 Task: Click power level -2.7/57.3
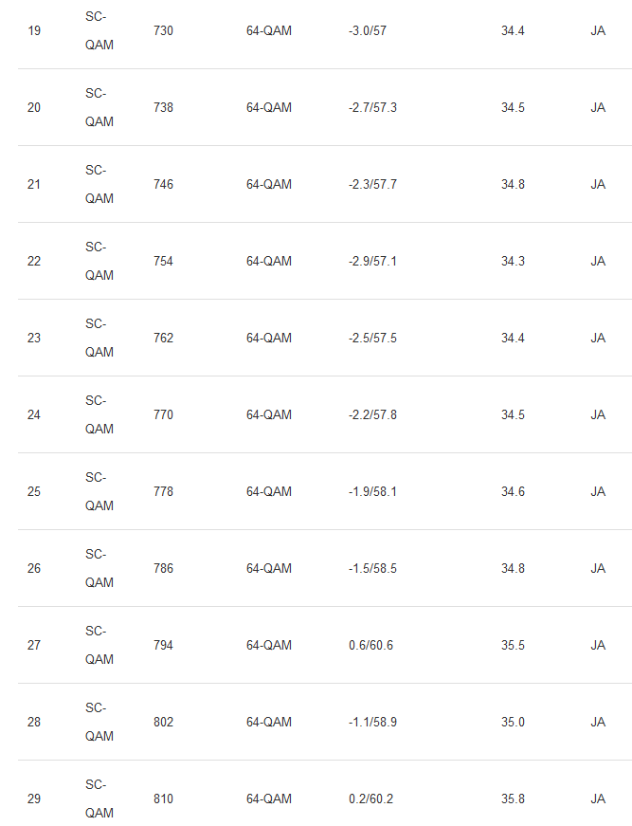coord(372,107)
